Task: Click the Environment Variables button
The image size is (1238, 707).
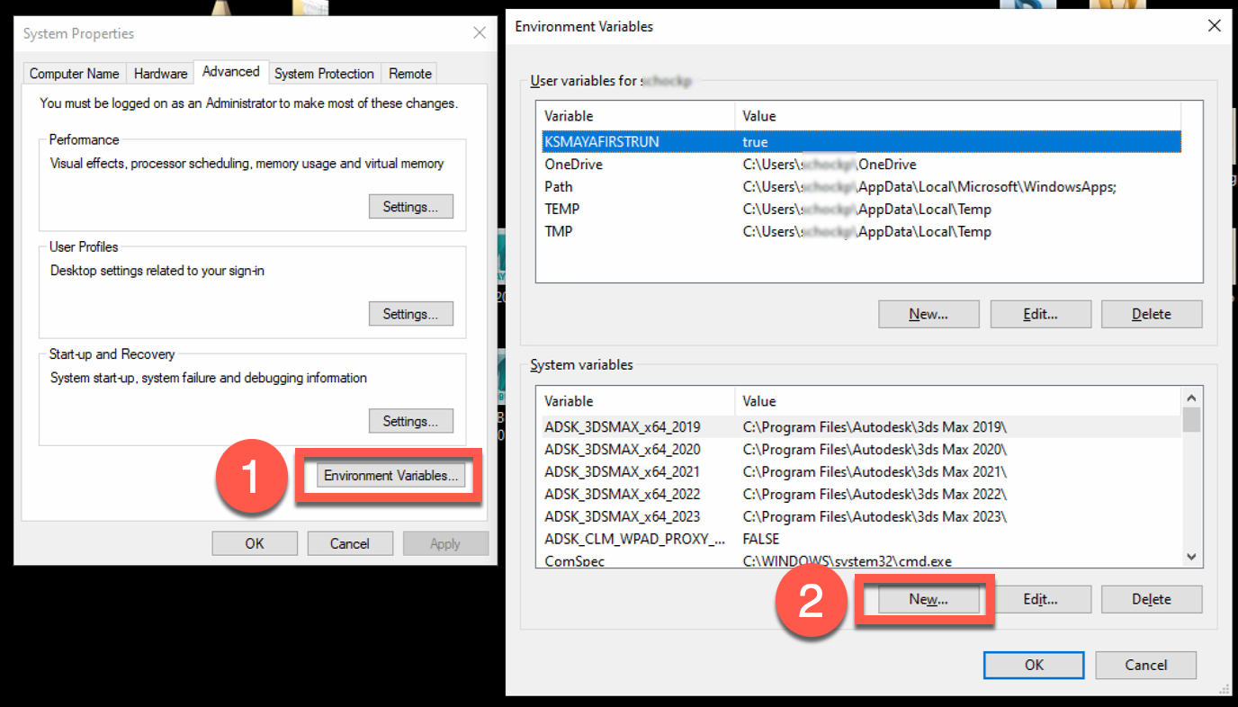Action: tap(390, 475)
